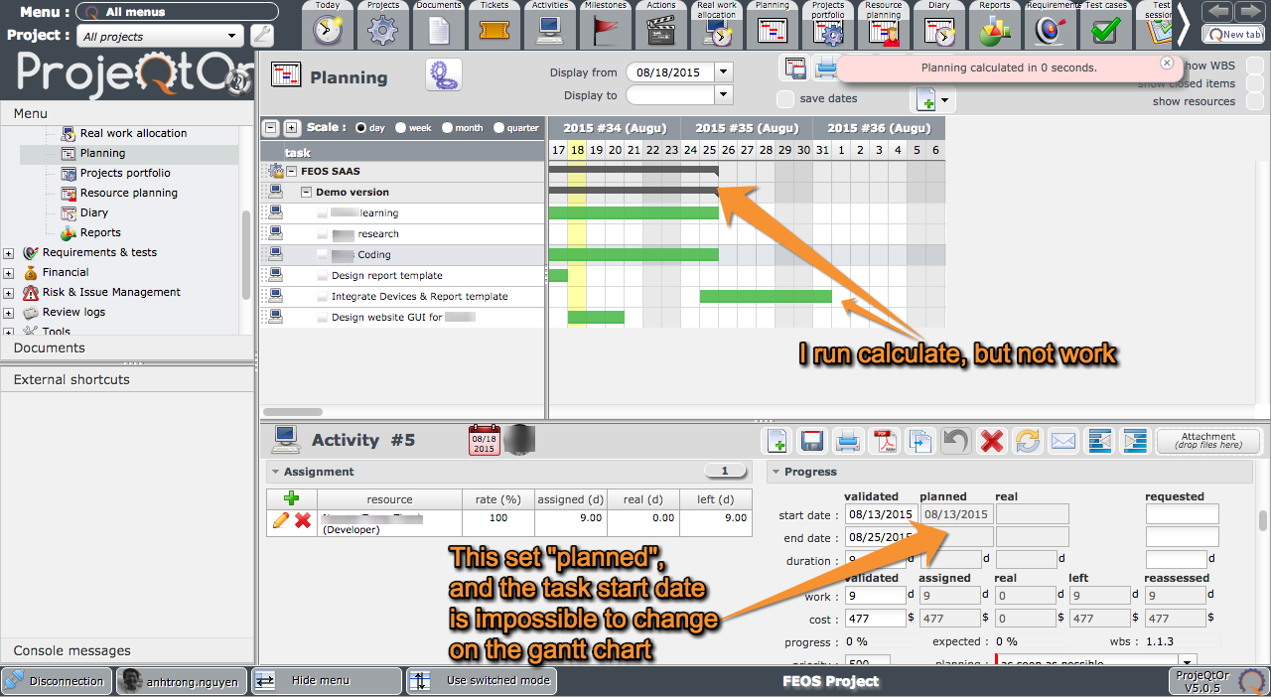Open the Documents icon in top bar

pyautogui.click(x=439, y=30)
